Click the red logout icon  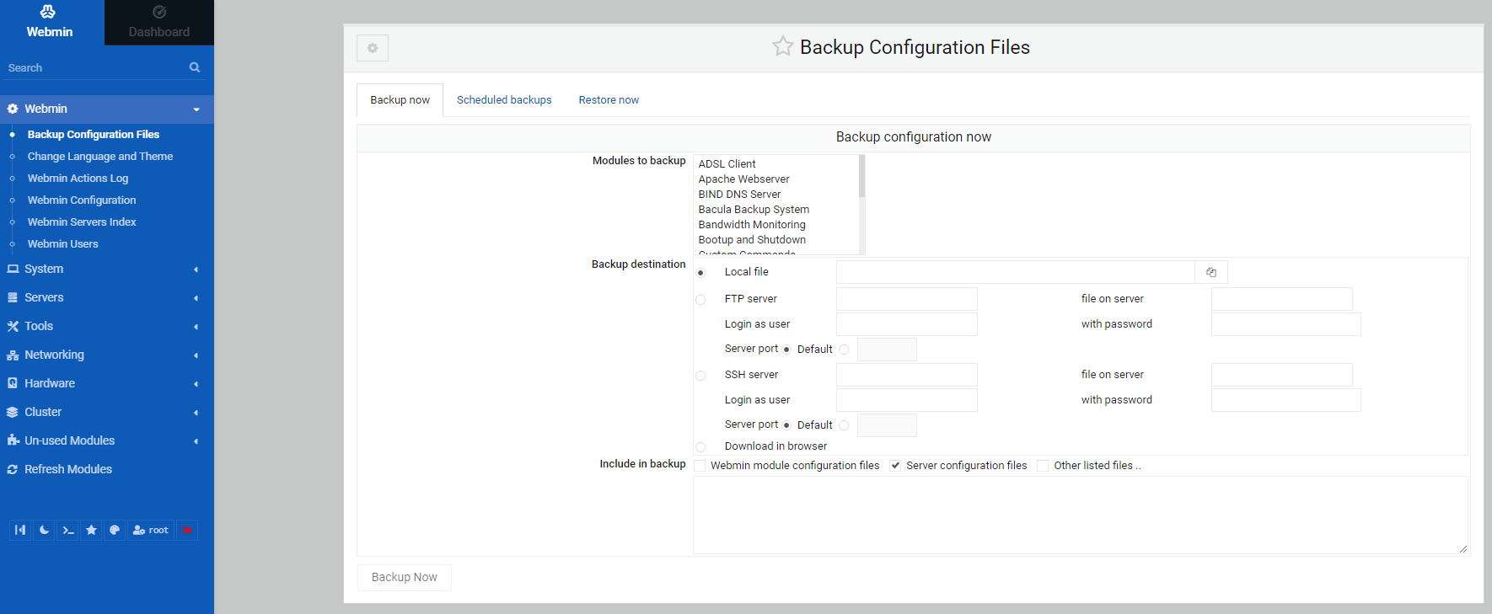tap(187, 530)
